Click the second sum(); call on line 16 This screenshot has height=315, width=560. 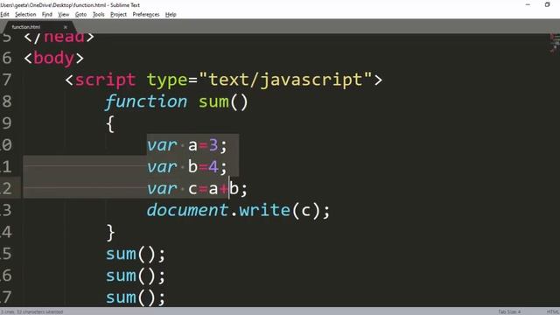click(x=136, y=276)
